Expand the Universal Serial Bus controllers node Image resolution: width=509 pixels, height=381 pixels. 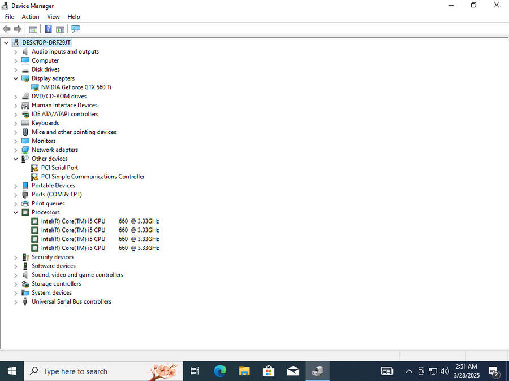pyautogui.click(x=16, y=301)
